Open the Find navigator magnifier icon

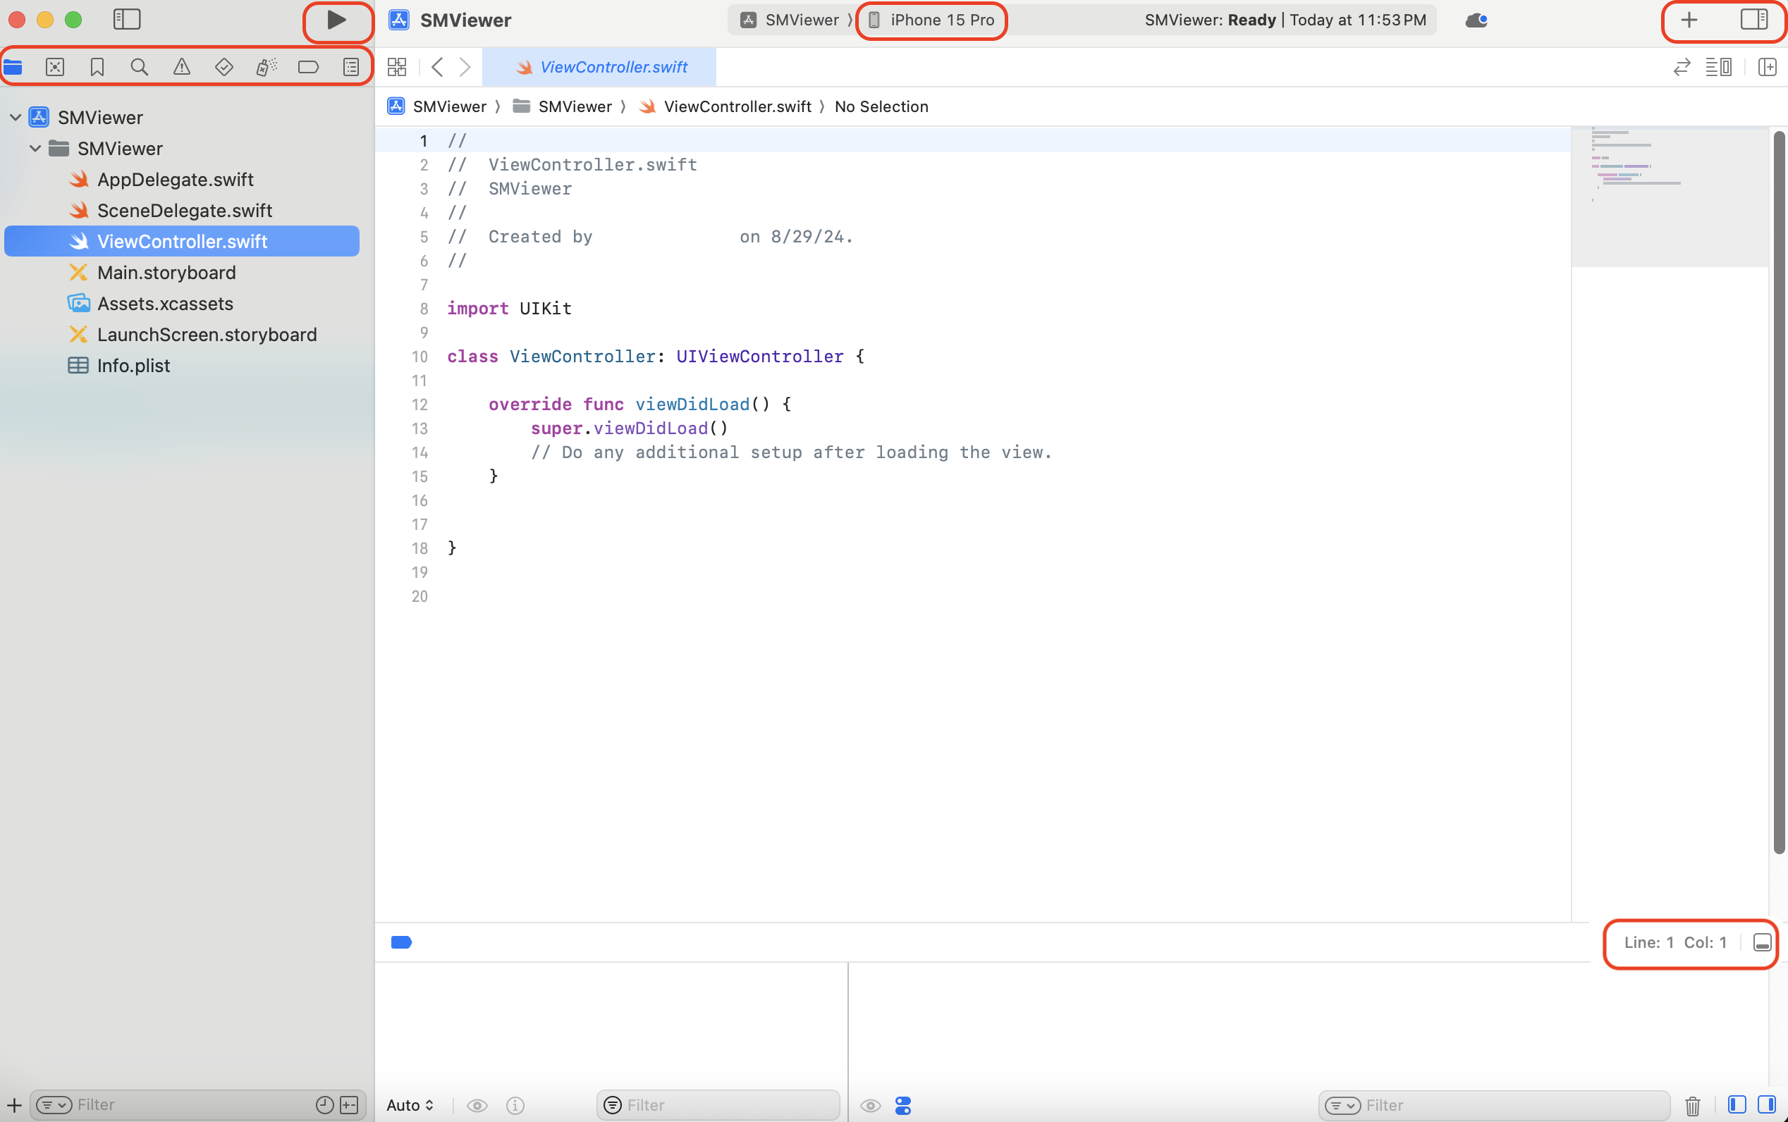(139, 68)
